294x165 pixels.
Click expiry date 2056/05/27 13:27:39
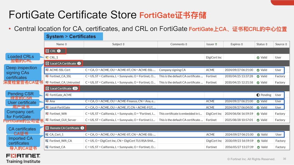239,147
